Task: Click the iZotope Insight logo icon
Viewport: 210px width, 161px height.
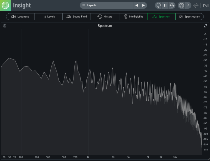Action: [x=5, y=5]
